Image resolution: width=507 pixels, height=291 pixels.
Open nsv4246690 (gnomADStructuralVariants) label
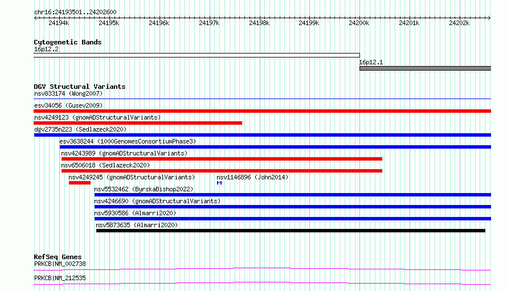click(x=157, y=201)
